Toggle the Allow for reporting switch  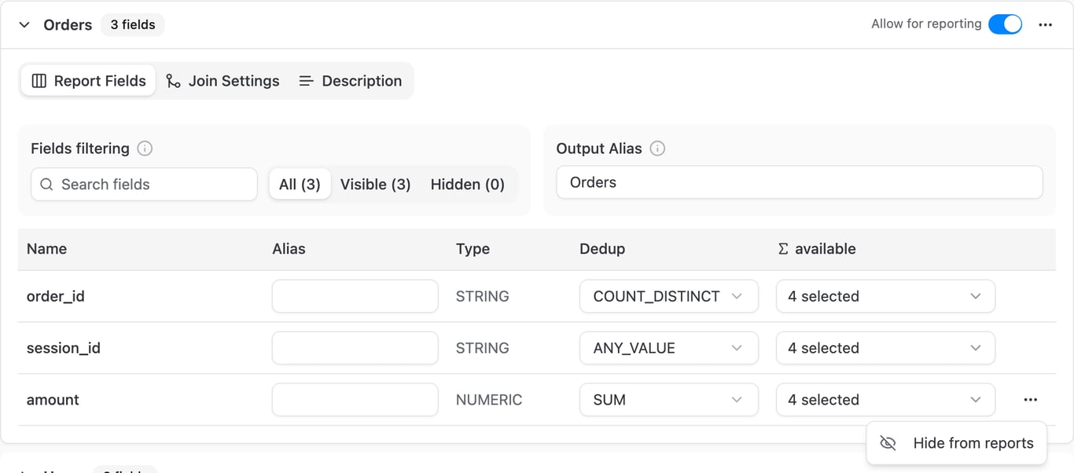1005,24
